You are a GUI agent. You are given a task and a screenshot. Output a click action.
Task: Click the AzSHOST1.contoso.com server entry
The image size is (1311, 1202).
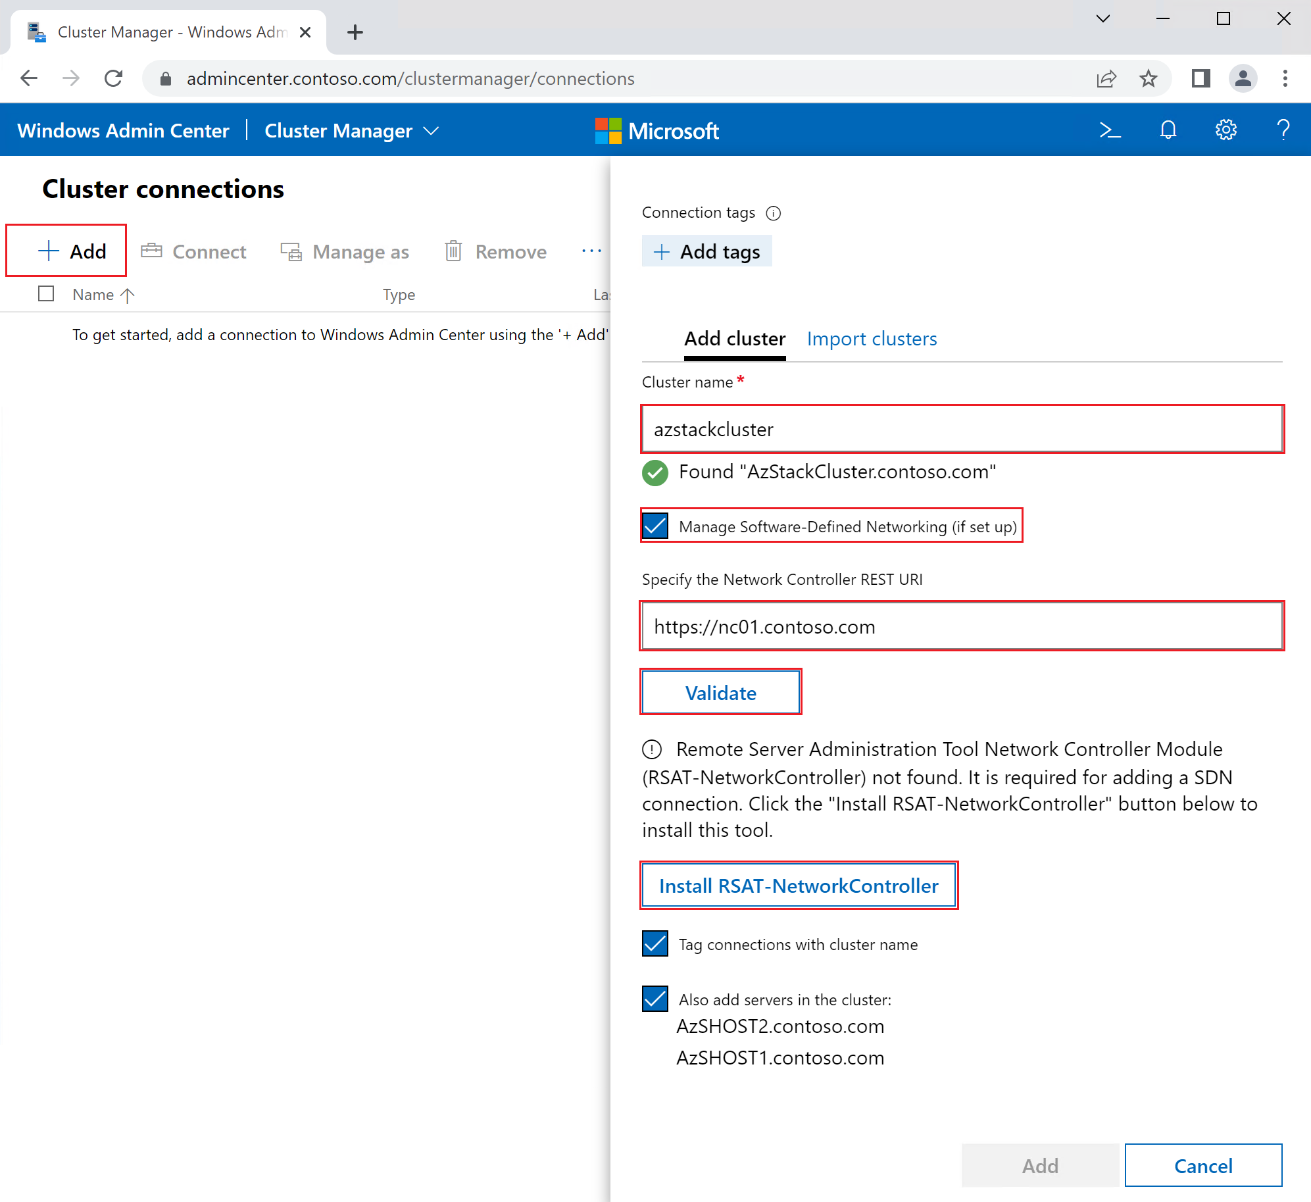(780, 1058)
